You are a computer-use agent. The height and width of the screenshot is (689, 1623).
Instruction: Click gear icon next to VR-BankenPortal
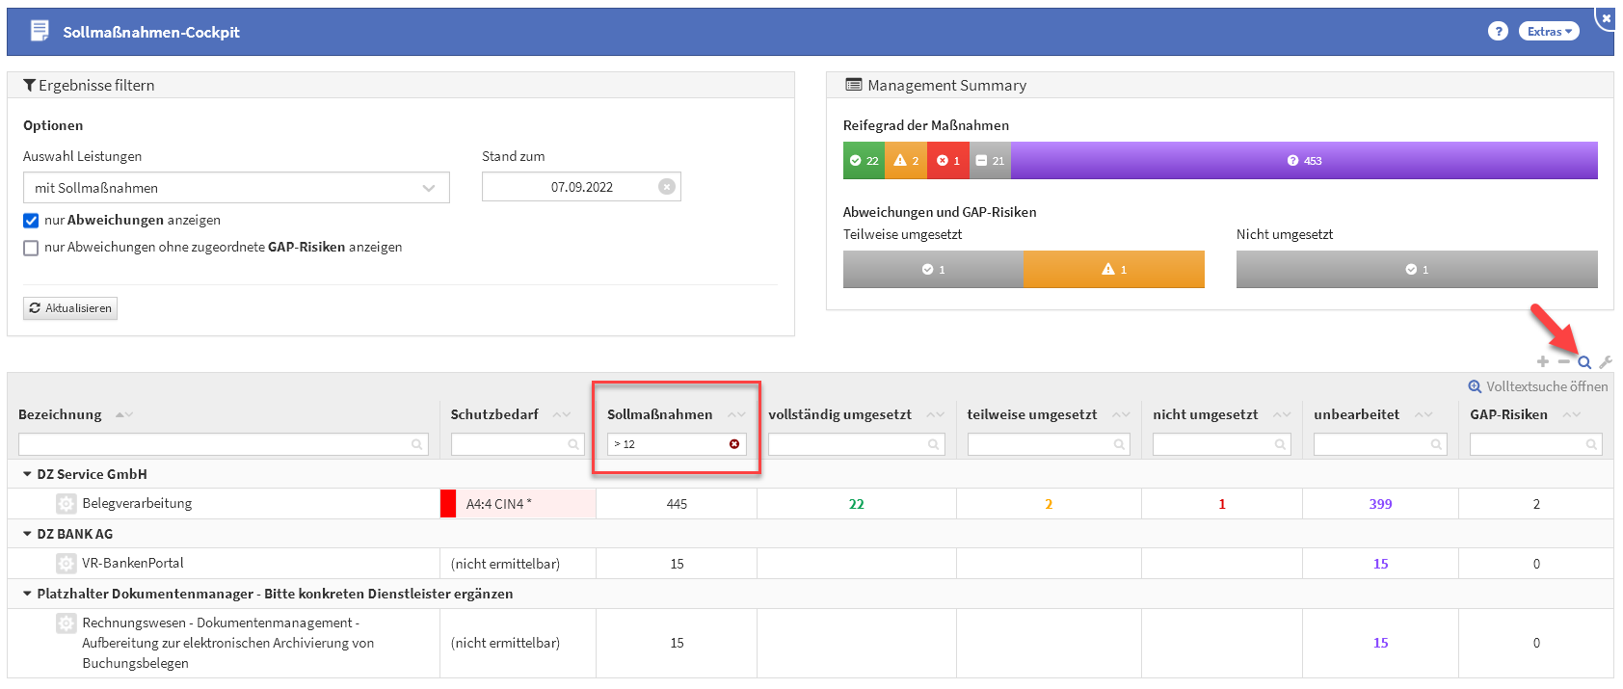(x=66, y=564)
